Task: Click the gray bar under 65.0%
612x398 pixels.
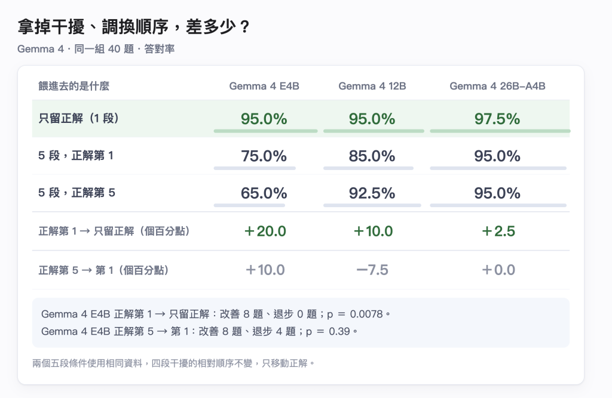Action: click(x=249, y=205)
